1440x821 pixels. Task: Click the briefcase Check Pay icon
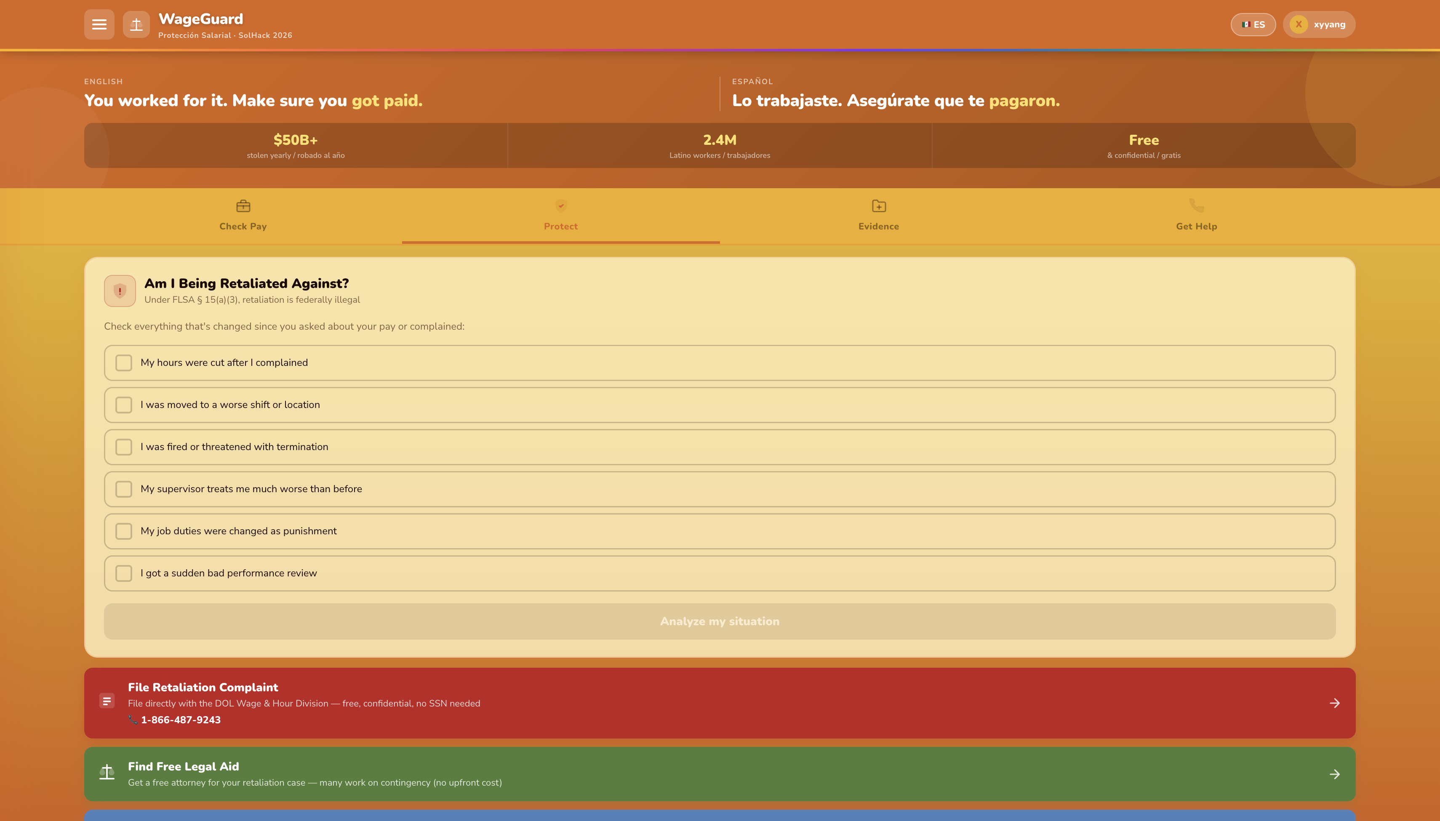pos(243,206)
